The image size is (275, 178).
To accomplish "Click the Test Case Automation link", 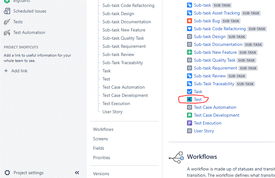I will click(x=215, y=107).
